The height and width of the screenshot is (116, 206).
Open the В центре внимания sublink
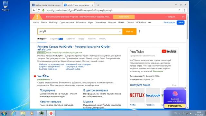[x=96, y=90]
